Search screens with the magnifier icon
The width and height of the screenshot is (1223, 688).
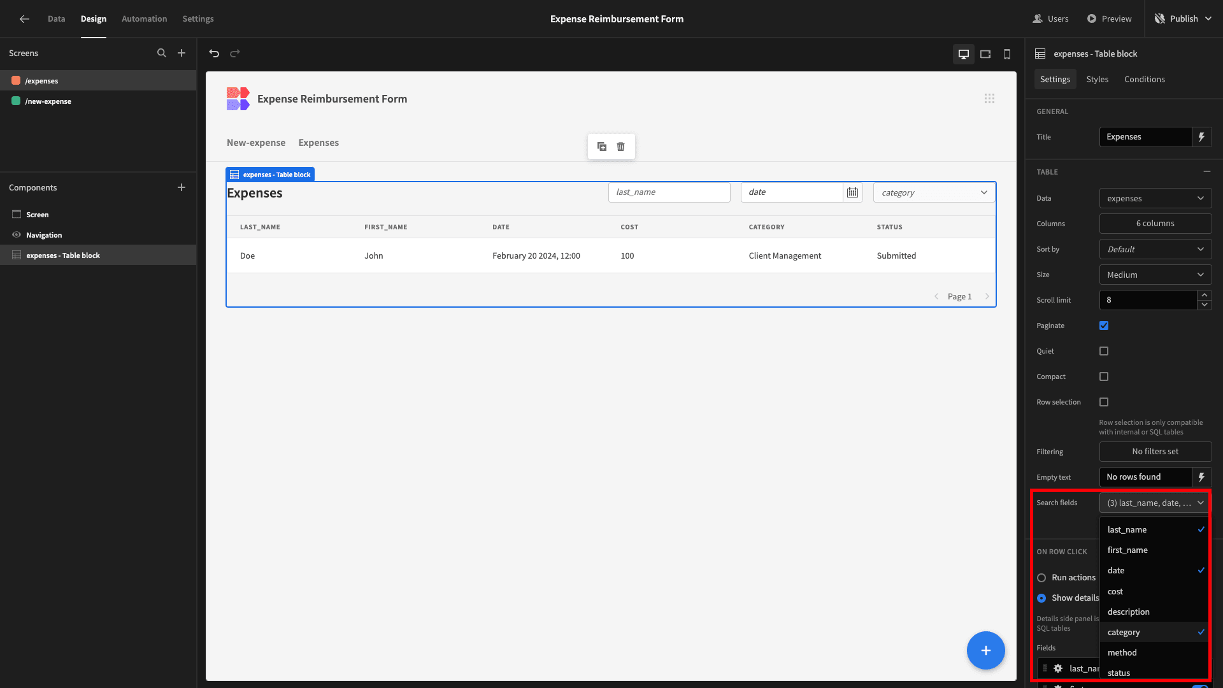[x=162, y=54]
